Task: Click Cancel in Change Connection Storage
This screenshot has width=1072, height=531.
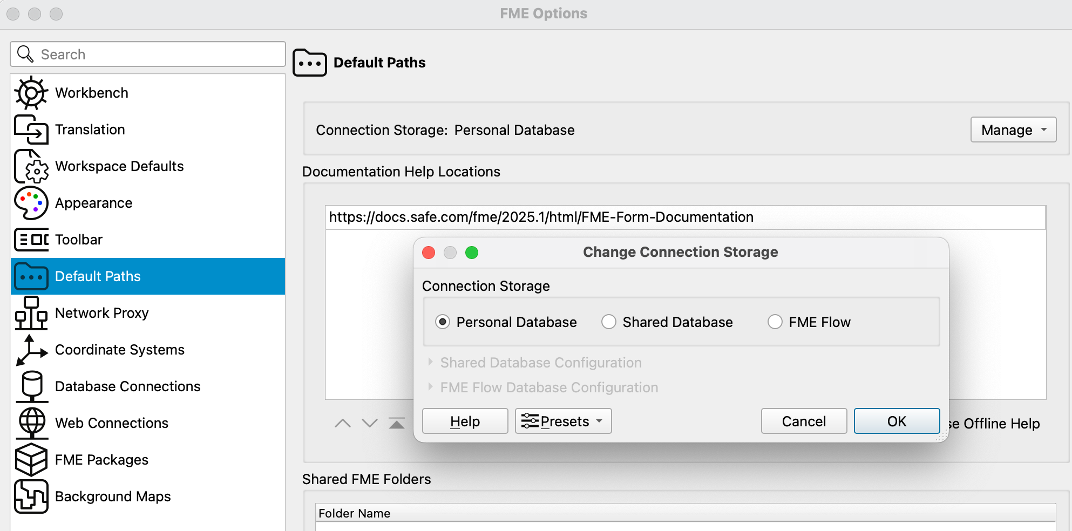Action: point(804,421)
